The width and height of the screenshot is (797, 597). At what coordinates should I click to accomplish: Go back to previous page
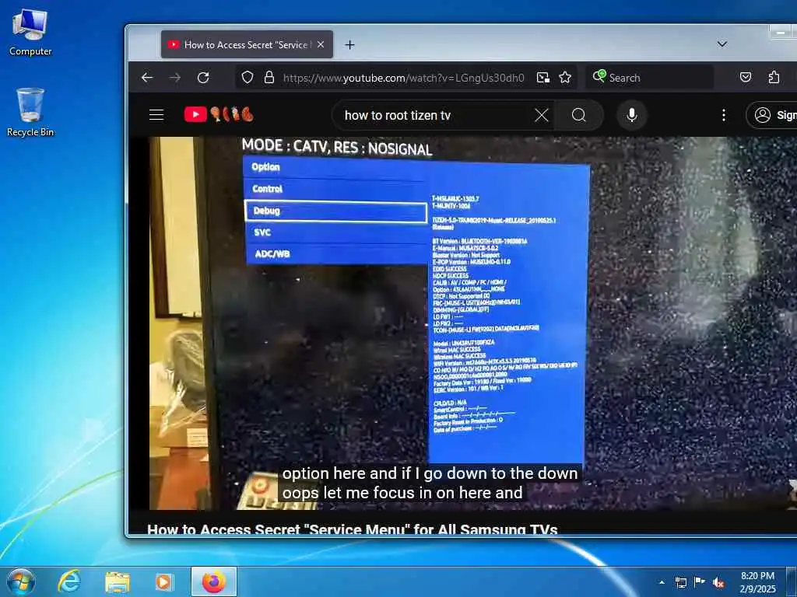(x=147, y=77)
